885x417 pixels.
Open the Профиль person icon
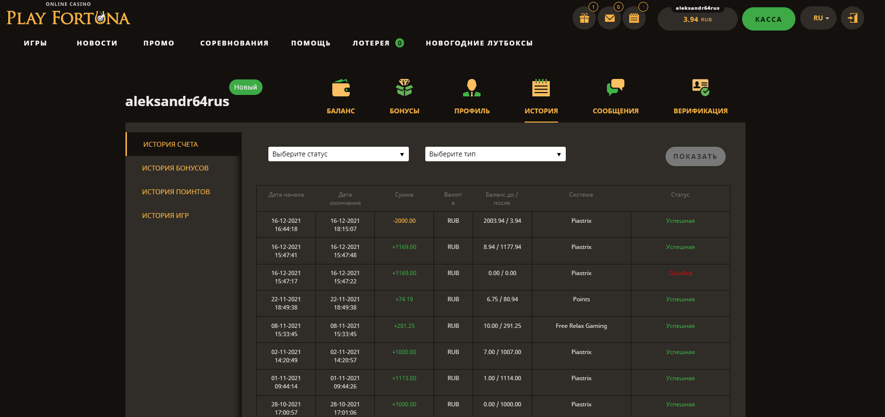coord(472,89)
